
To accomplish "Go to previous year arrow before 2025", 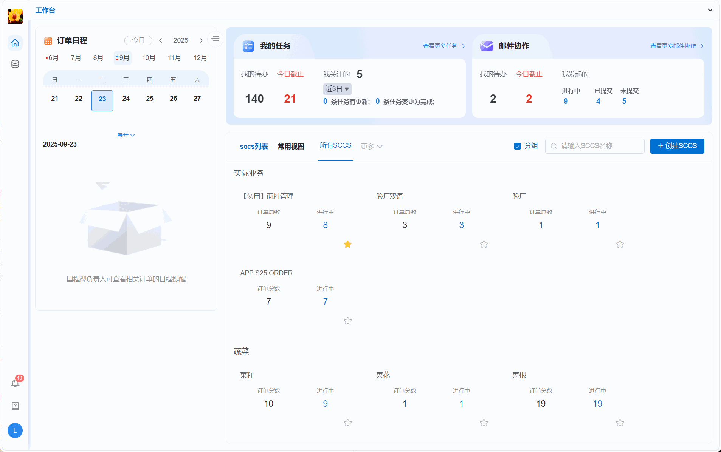I will coord(161,40).
